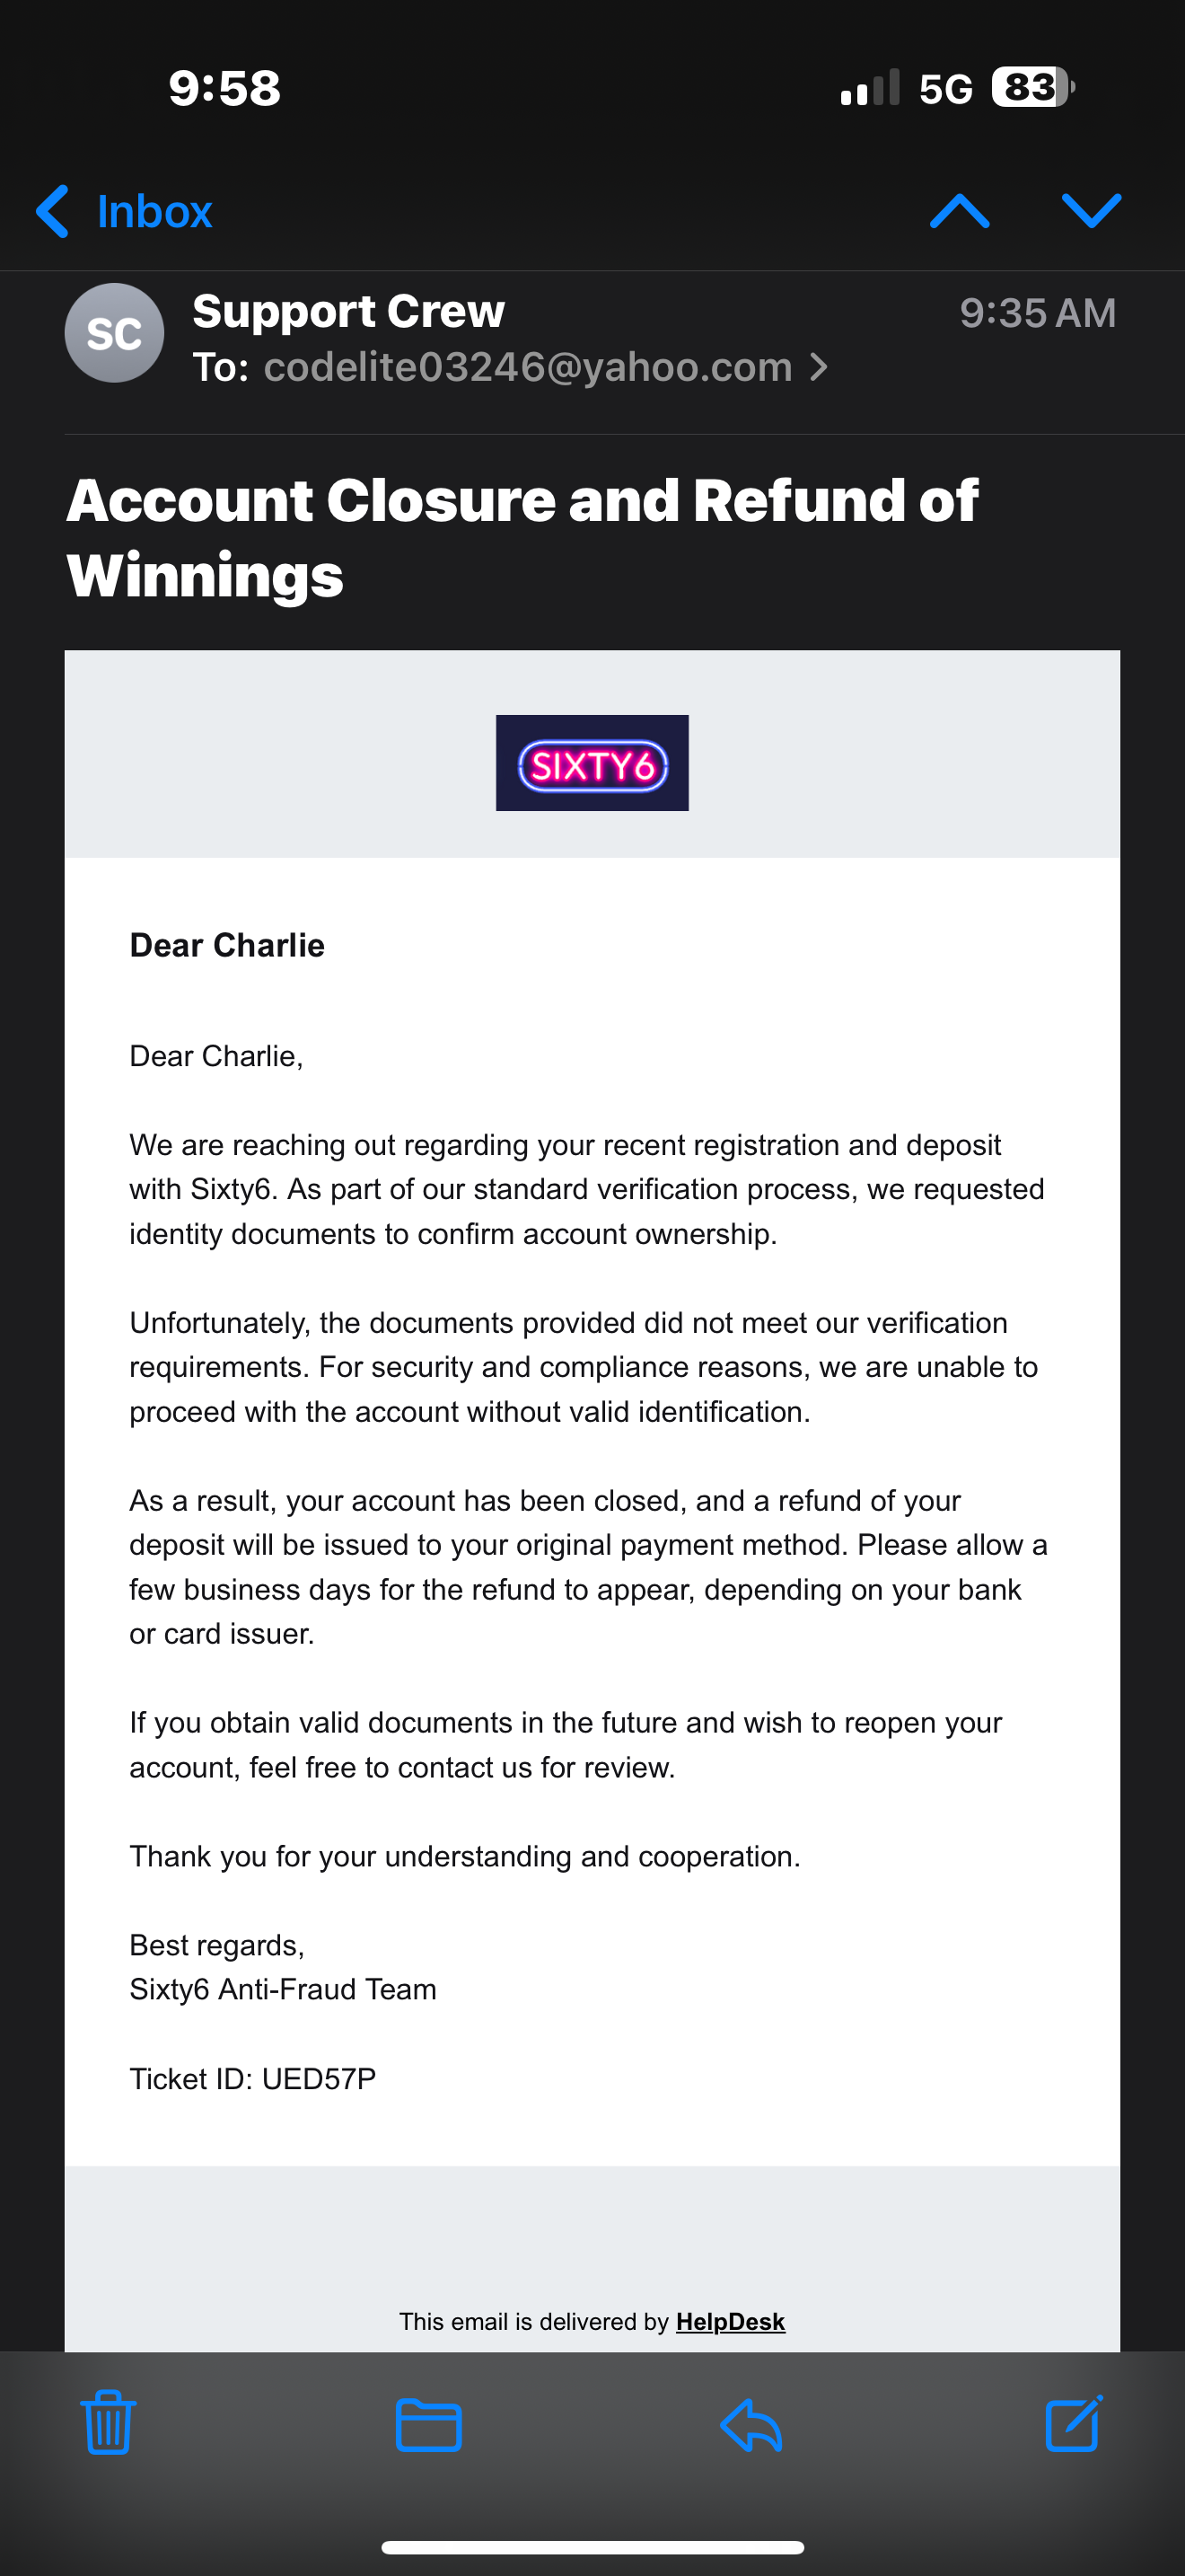
Task: Tap the battery indicator in status bar
Action: tap(1031, 88)
